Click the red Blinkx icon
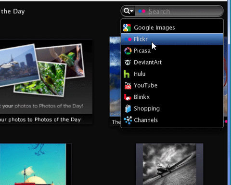The width and height of the screenshot is (231, 185). 128,97
